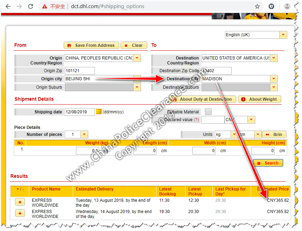Click the Length (cm) input for piece 1

click(144, 151)
